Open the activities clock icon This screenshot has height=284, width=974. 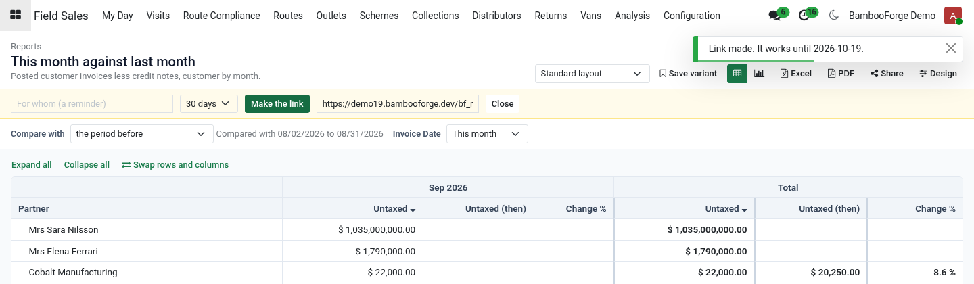tap(804, 16)
